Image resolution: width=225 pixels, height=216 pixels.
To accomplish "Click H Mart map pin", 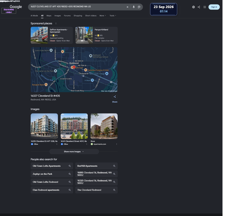I will tap(92, 80).
